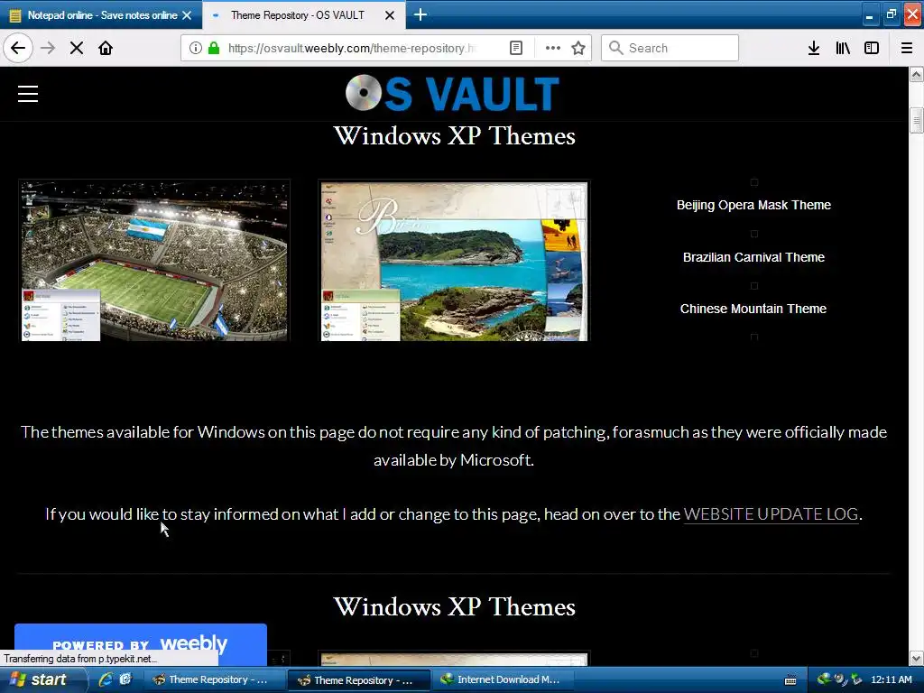Click the vertical scrollbar thumb
Image resolution: width=924 pixels, height=693 pixels.
917,121
